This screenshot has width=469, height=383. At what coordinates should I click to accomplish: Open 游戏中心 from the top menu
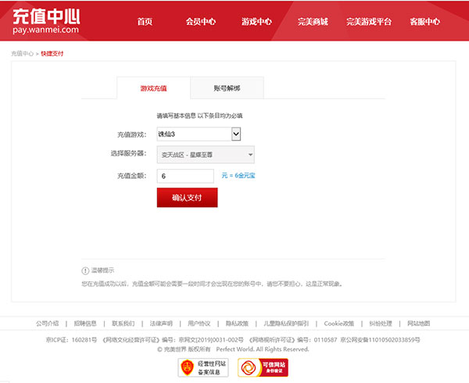tap(257, 22)
